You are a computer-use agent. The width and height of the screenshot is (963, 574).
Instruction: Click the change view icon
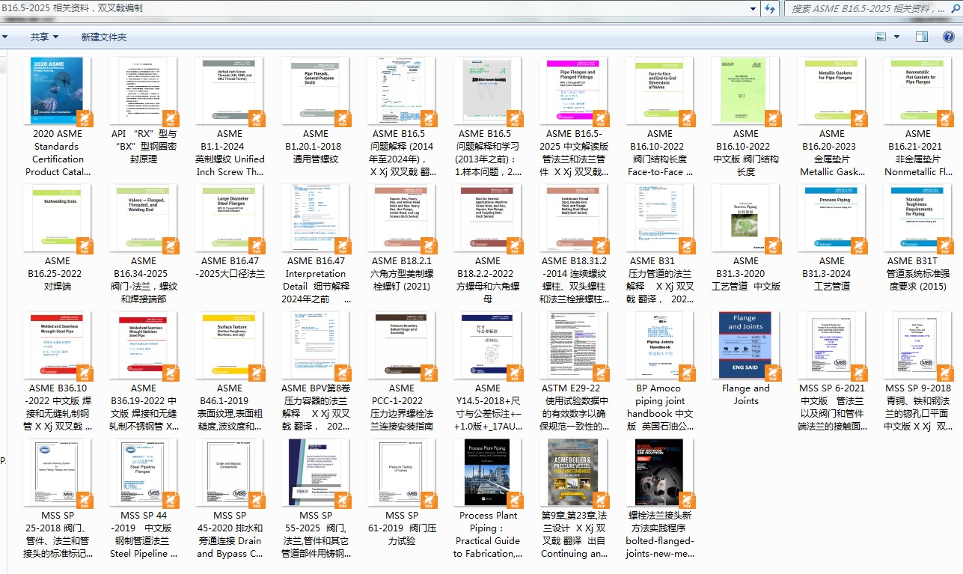point(881,37)
